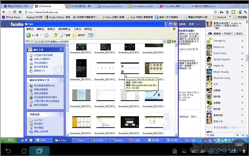The height and width of the screenshot is (156, 249).
Task: Collapse the picture tasks panel
Action: click(x=61, y=49)
